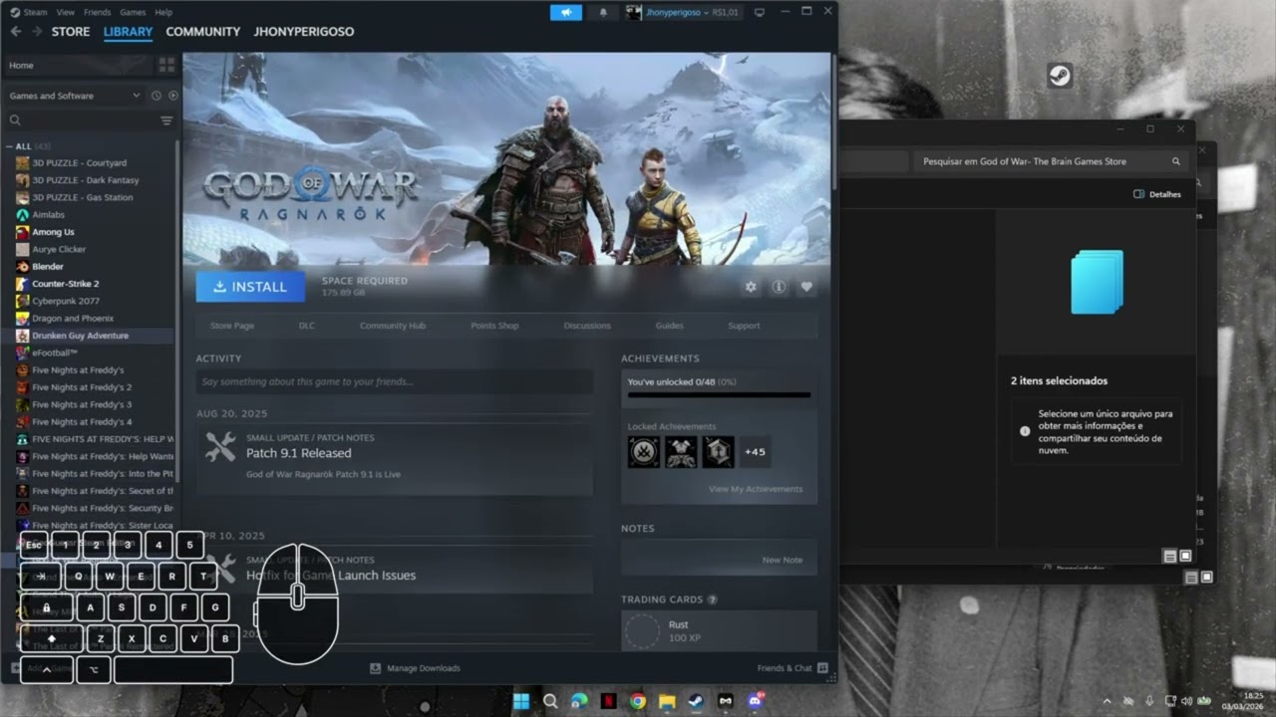This screenshot has width=1276, height=717.
Task: Switch to the STORE tab
Action: point(71,32)
